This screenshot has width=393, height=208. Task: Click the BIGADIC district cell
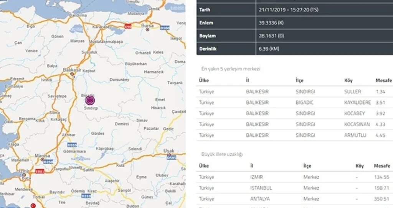coord(304,102)
